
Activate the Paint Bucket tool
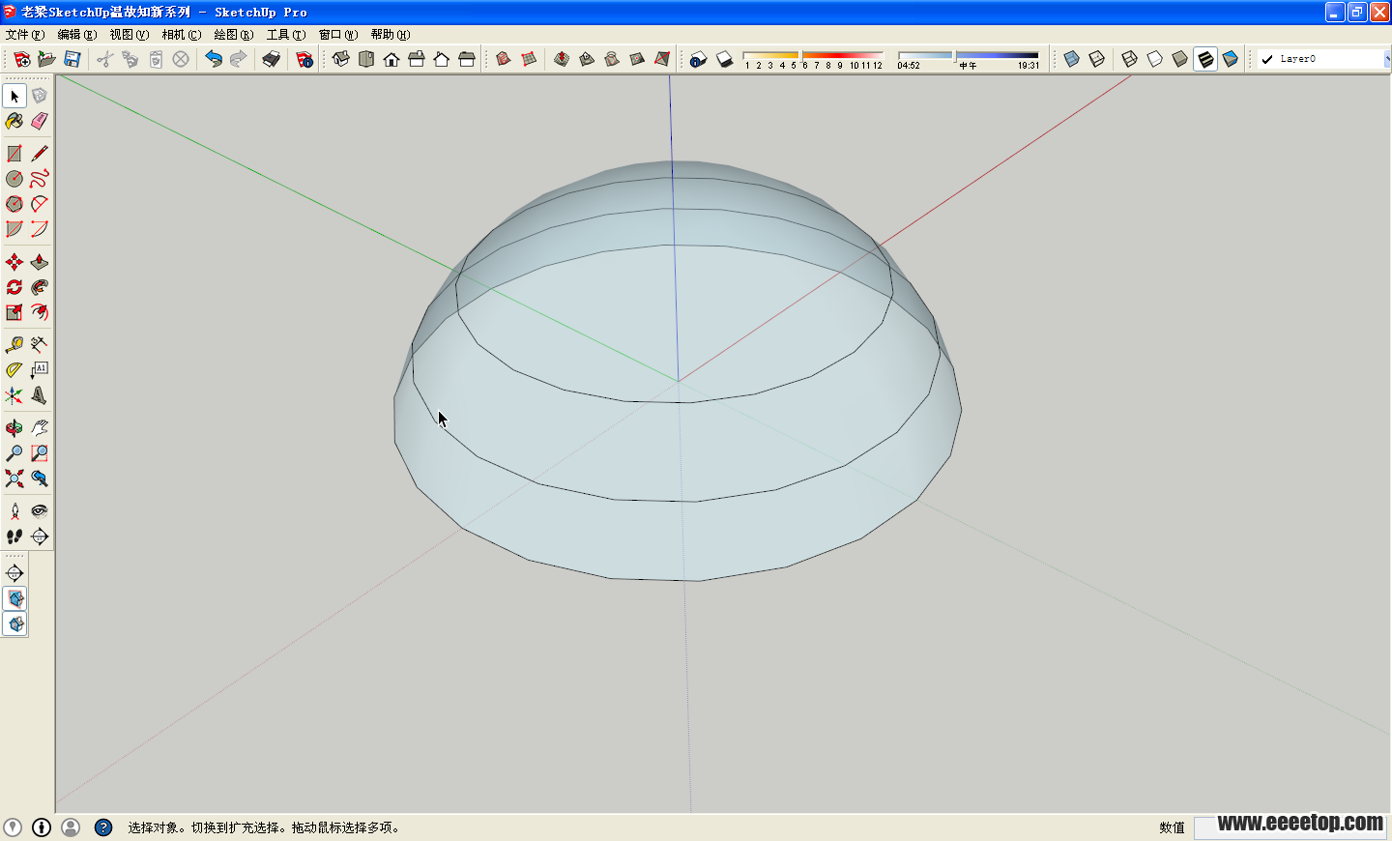tap(14, 121)
